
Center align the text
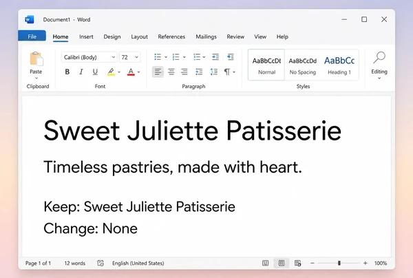(171, 72)
